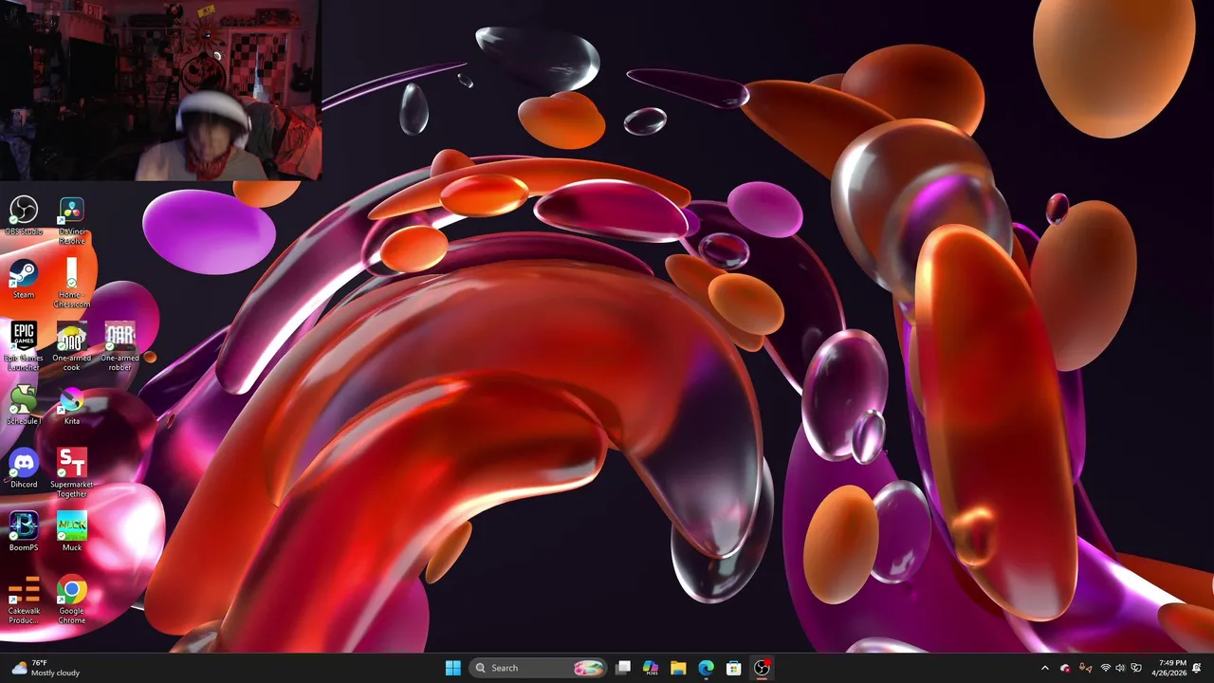Open the OBS Studio desktop shortcut

pyautogui.click(x=24, y=215)
